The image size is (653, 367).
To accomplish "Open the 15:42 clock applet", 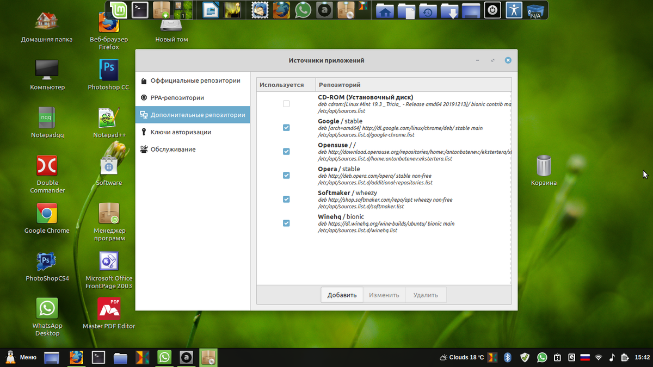I will click(x=643, y=357).
